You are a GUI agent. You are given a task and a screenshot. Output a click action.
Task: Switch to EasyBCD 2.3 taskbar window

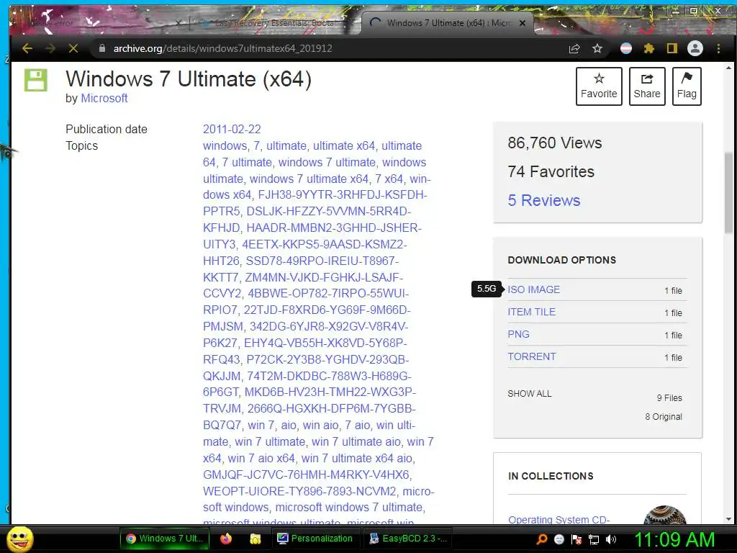coord(407,539)
